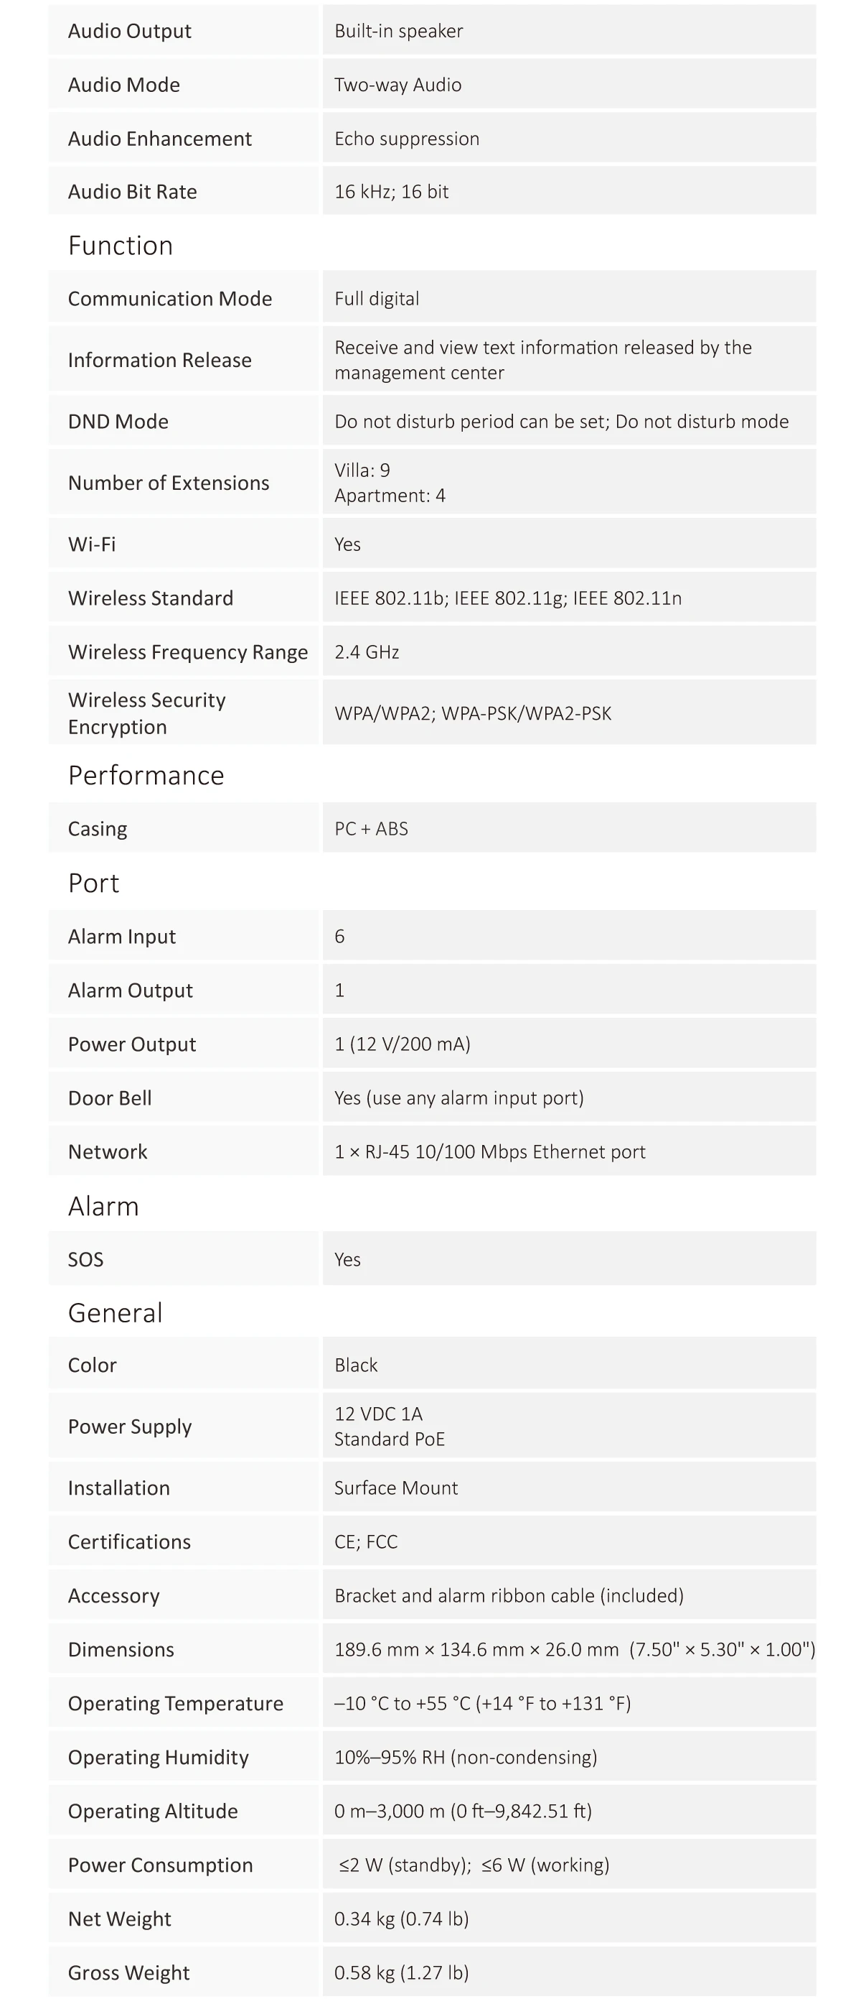The width and height of the screenshot is (861, 1999).
Task: Select the RJ-45 Ethernet port value
Action: [x=489, y=1151]
